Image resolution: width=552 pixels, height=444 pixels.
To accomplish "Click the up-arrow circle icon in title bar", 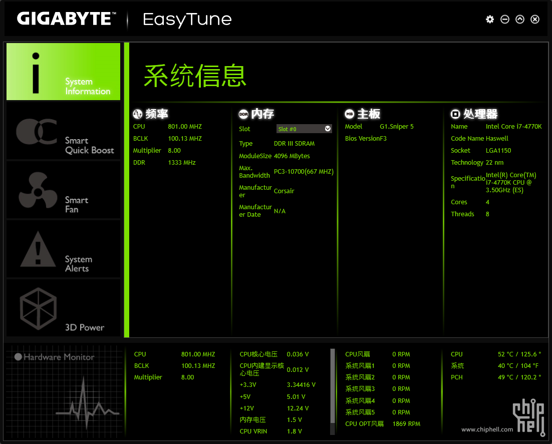I will [520, 20].
